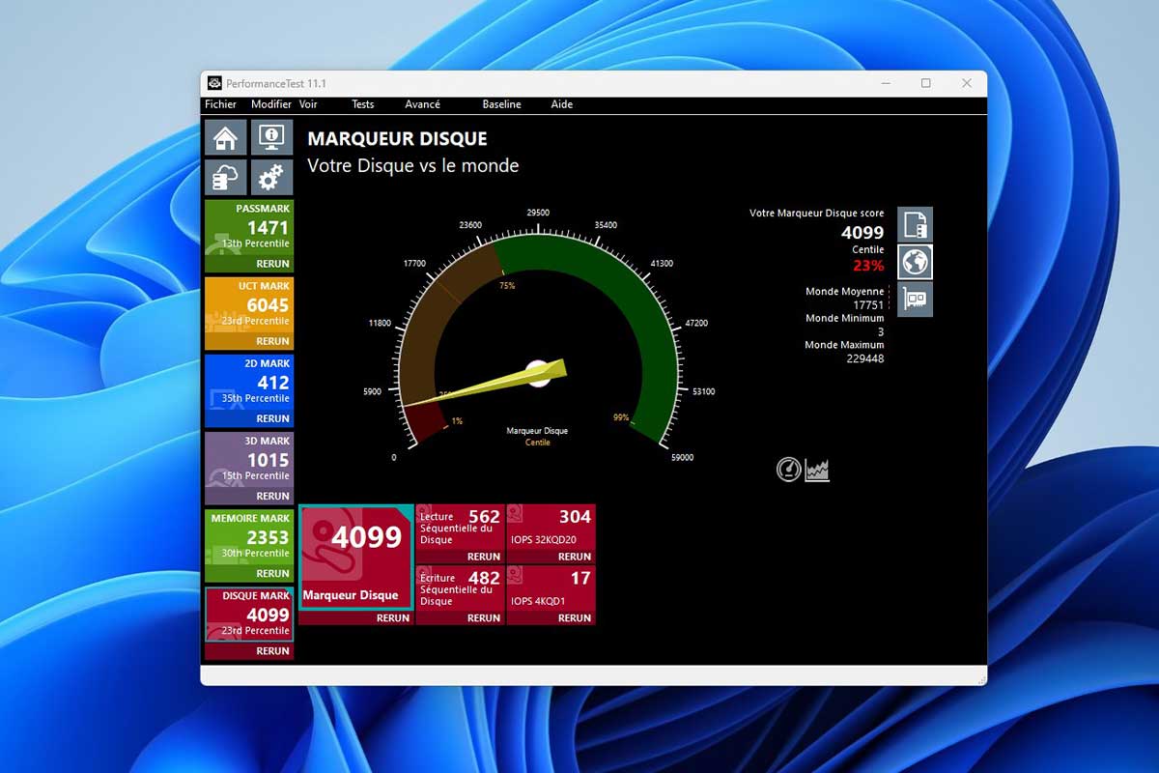Image resolution: width=1159 pixels, height=773 pixels.
Task: Click the 75% marker on gauge
Action: [507, 286]
